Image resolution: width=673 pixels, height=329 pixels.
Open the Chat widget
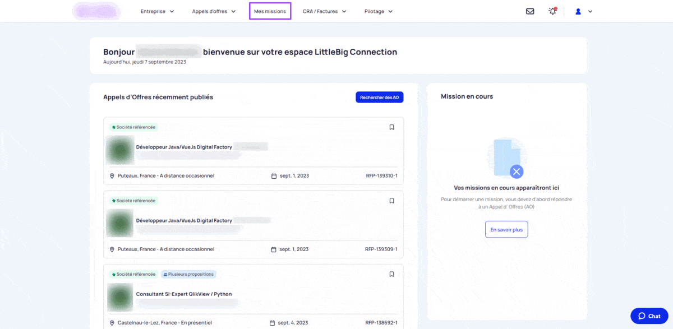tap(649, 316)
